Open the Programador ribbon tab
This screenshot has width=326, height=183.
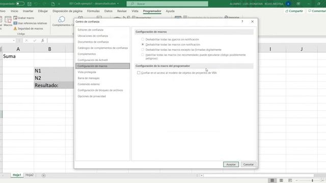pyautogui.click(x=152, y=11)
